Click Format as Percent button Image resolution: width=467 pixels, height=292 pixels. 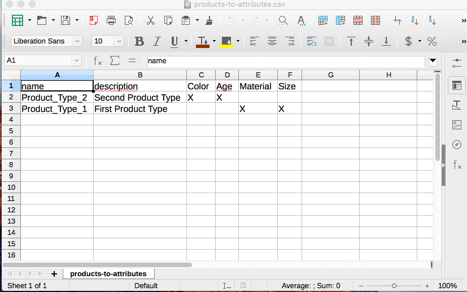[432, 41]
